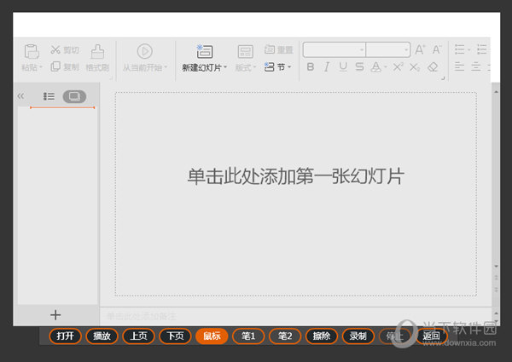
Task: Toggle bold formatting
Action: pos(311,66)
